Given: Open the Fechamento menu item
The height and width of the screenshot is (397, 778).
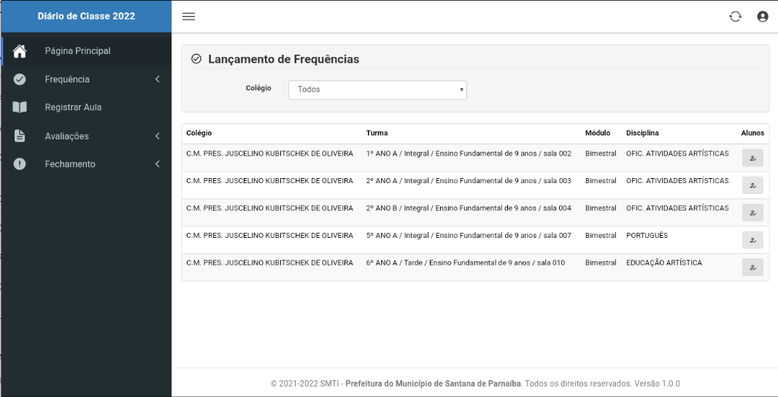Looking at the screenshot, I should pos(87,164).
